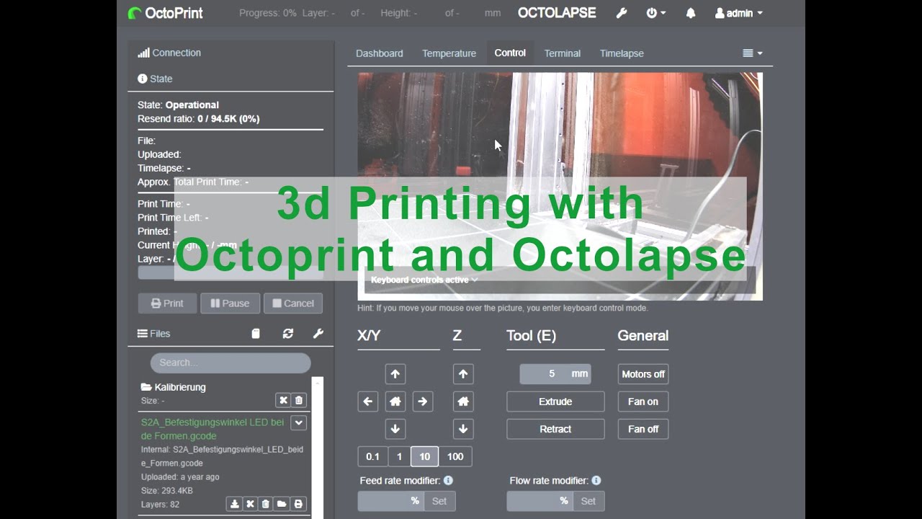922x519 pixels.
Task: Switch to the Terminal tab
Action: (x=563, y=53)
